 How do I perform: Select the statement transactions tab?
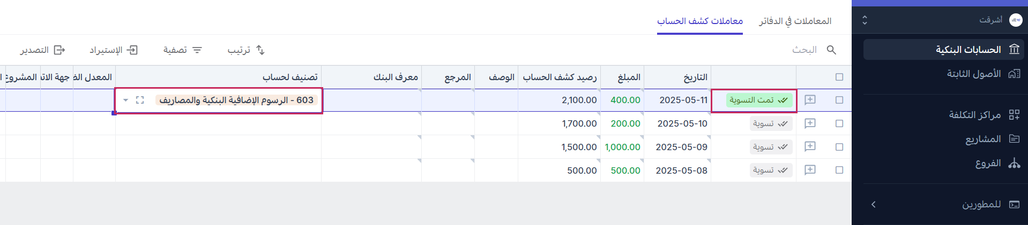coord(700,21)
